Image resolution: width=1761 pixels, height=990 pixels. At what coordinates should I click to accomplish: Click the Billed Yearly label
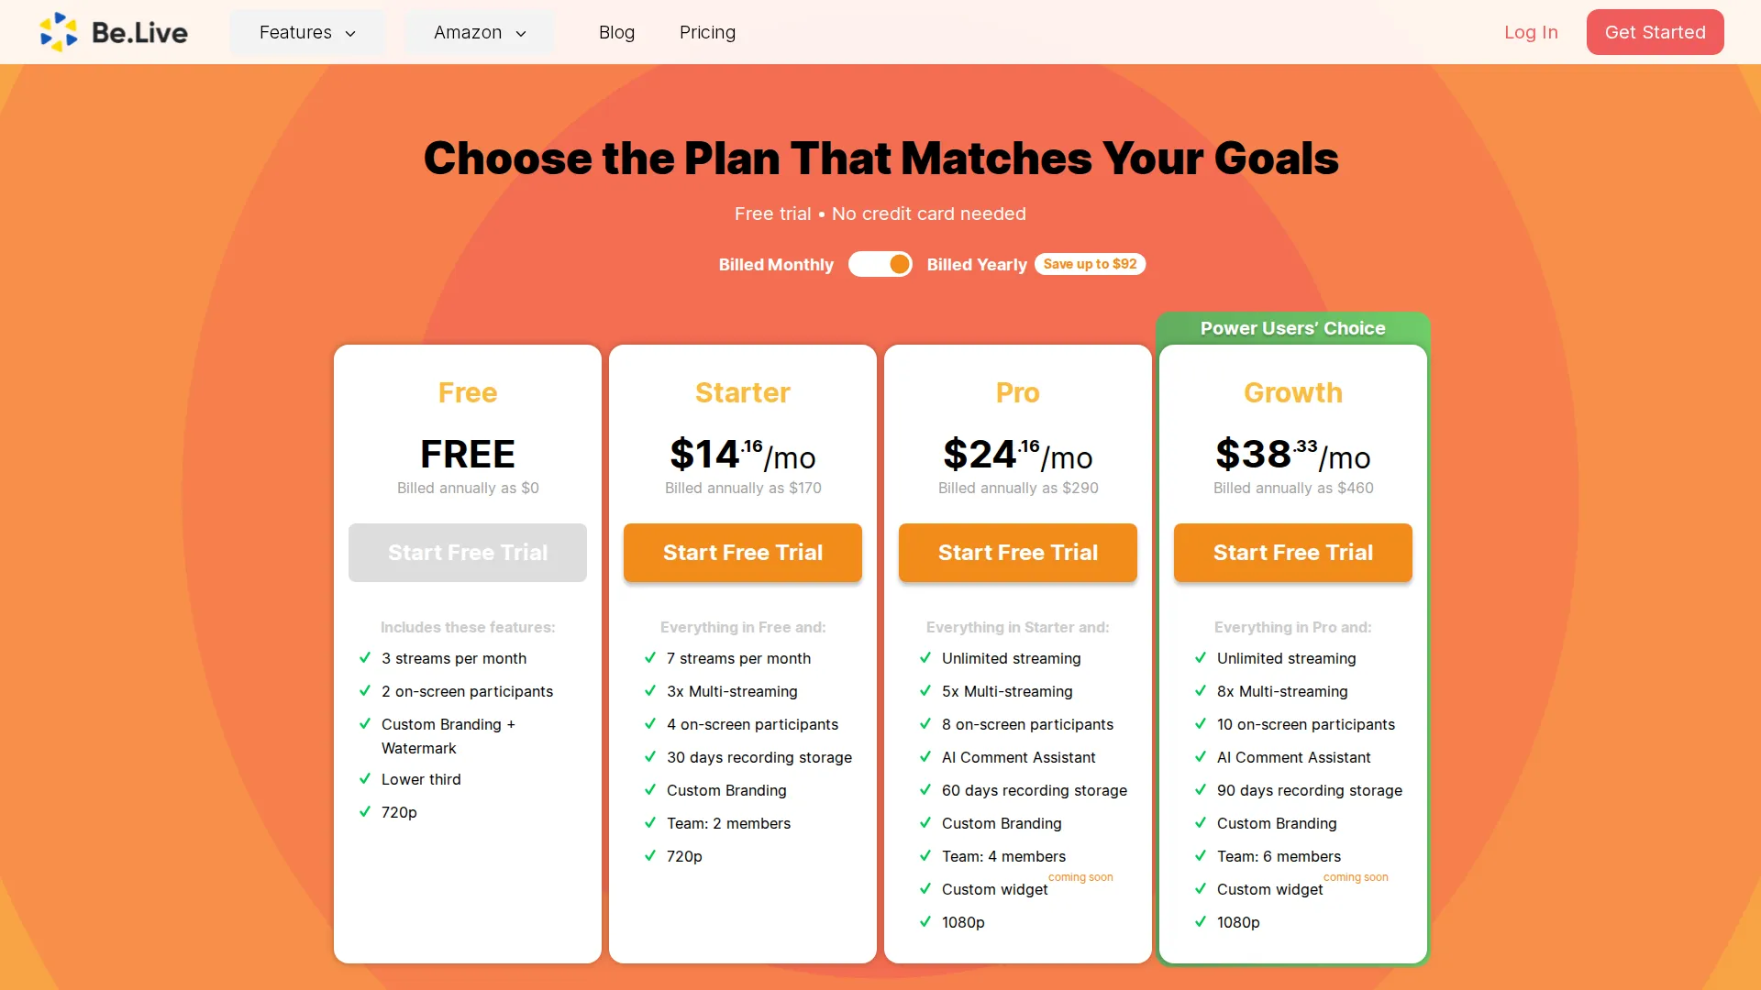pyautogui.click(x=977, y=264)
